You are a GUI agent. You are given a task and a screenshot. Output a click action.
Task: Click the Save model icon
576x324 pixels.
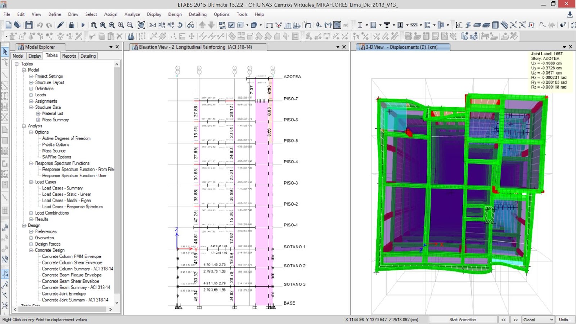point(29,25)
